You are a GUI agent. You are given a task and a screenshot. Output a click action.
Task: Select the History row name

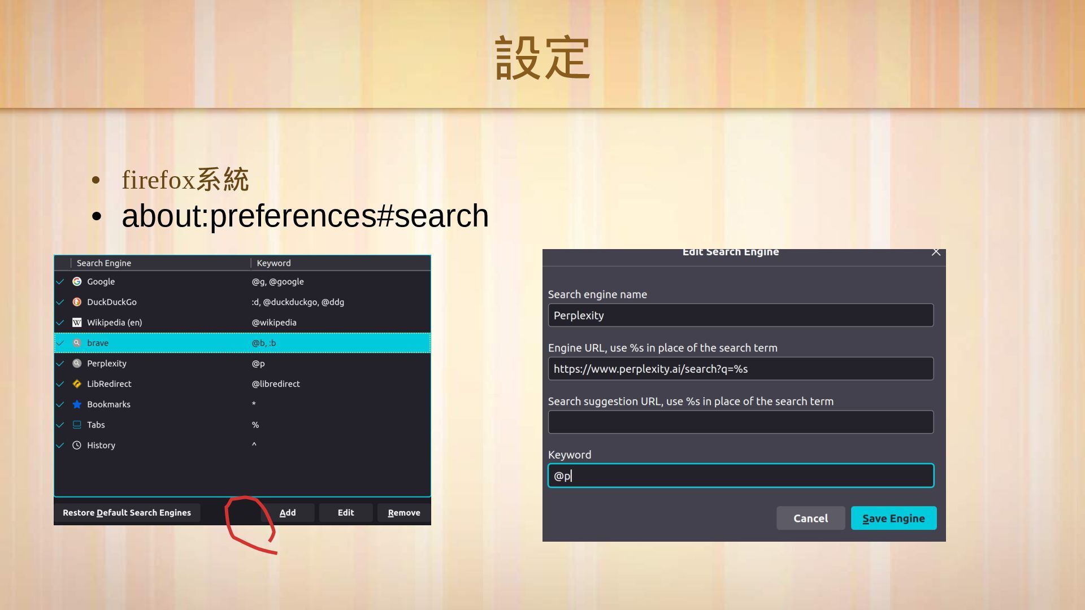(x=101, y=446)
